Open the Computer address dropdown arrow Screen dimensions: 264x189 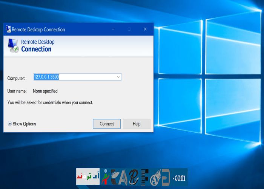click(x=118, y=77)
